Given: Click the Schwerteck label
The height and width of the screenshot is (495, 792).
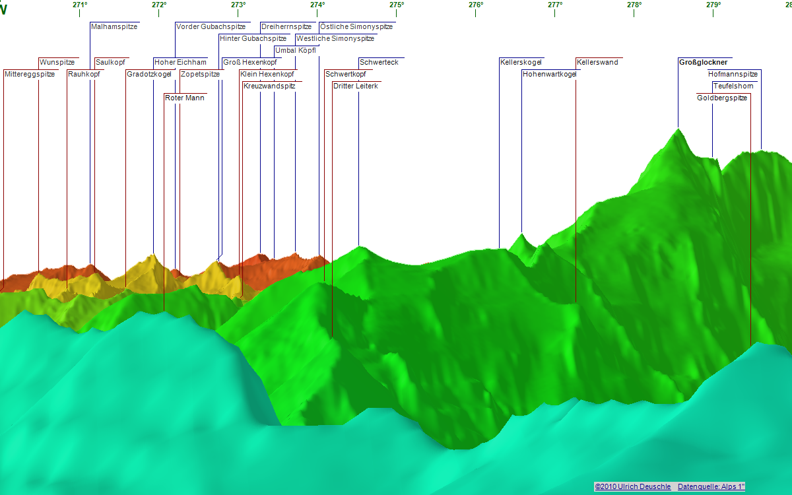Looking at the screenshot, I should coord(379,62).
